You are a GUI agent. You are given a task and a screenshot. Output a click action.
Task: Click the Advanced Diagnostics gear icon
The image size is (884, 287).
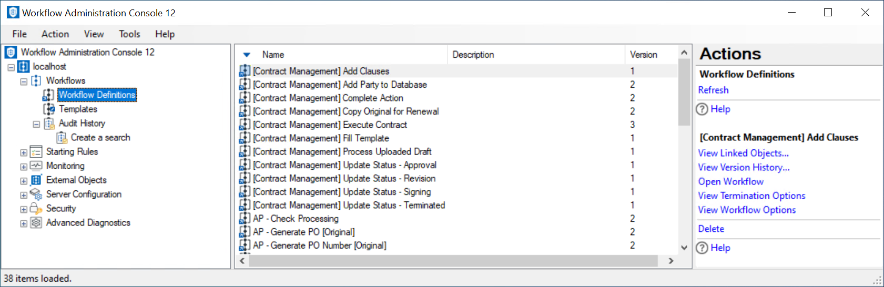click(36, 222)
